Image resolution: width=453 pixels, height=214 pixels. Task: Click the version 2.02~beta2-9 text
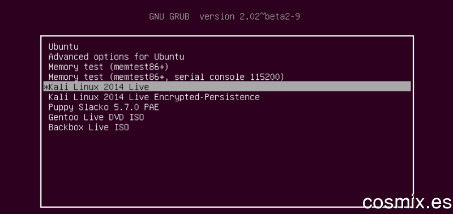[x=250, y=16]
